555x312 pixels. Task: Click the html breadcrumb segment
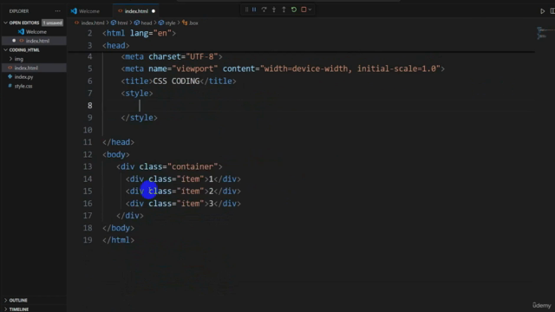click(x=122, y=23)
